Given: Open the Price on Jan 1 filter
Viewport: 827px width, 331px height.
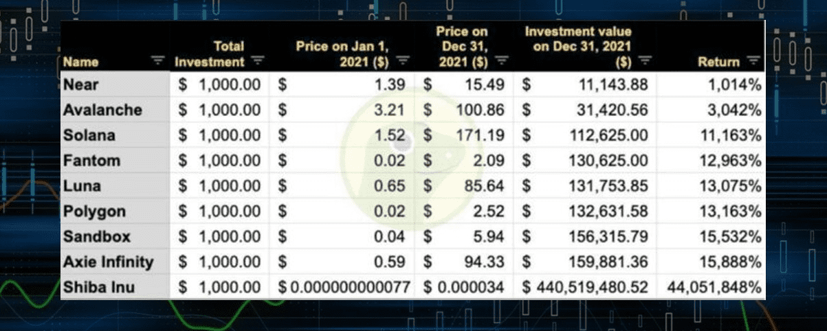Looking at the screenshot, I should pos(403,62).
